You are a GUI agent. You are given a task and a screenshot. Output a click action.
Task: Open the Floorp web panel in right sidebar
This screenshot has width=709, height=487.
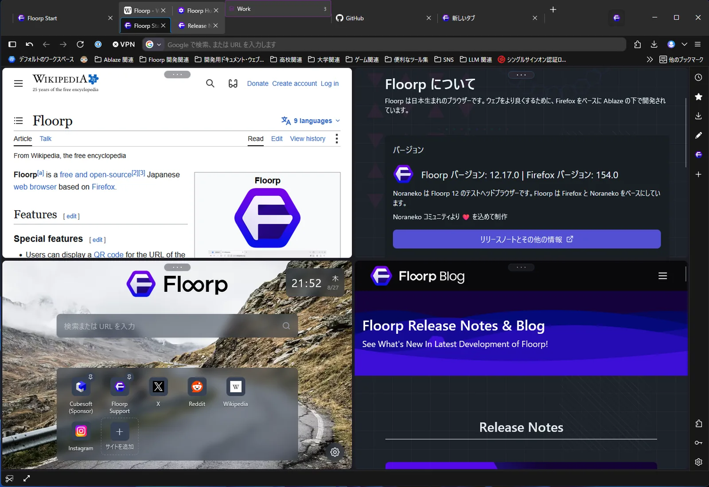(698, 155)
